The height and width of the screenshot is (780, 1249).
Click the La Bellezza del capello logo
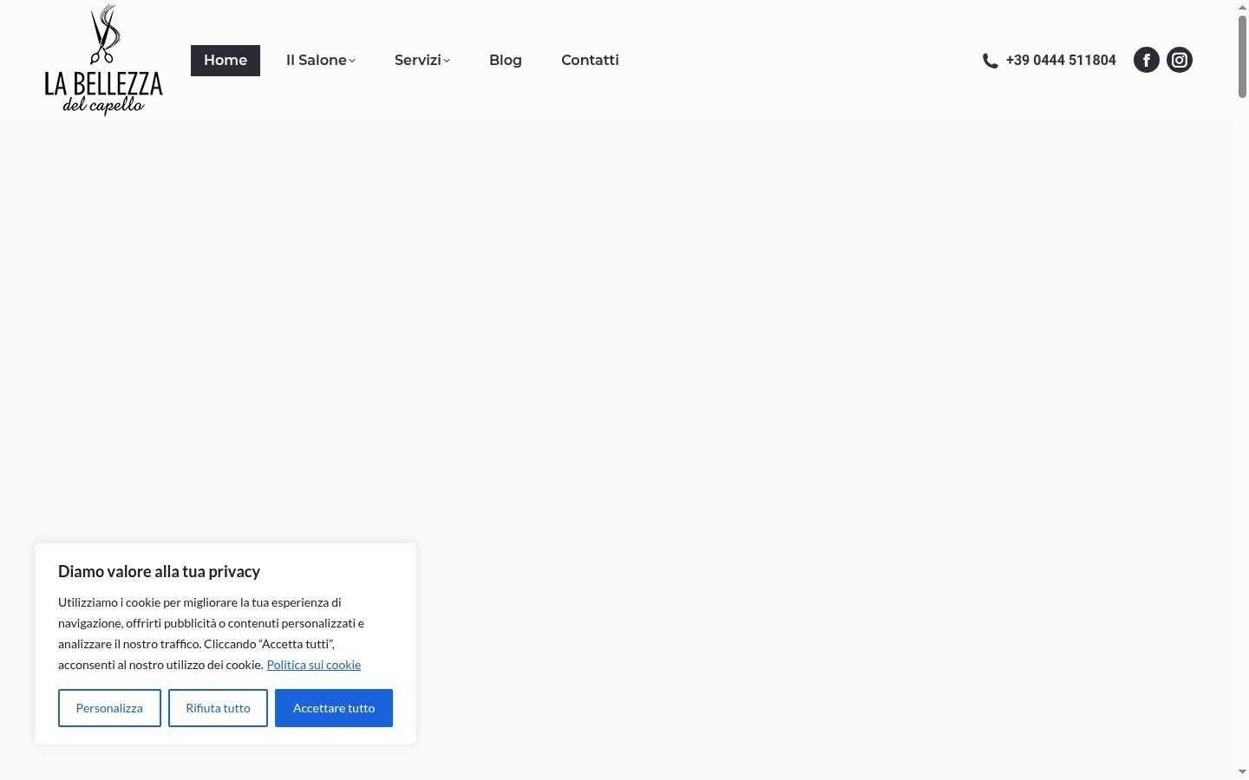tap(103, 60)
